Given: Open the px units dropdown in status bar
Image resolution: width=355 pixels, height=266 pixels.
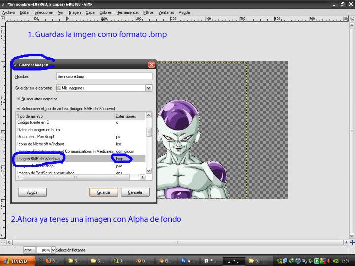Looking at the screenshot, I should coord(30,250).
